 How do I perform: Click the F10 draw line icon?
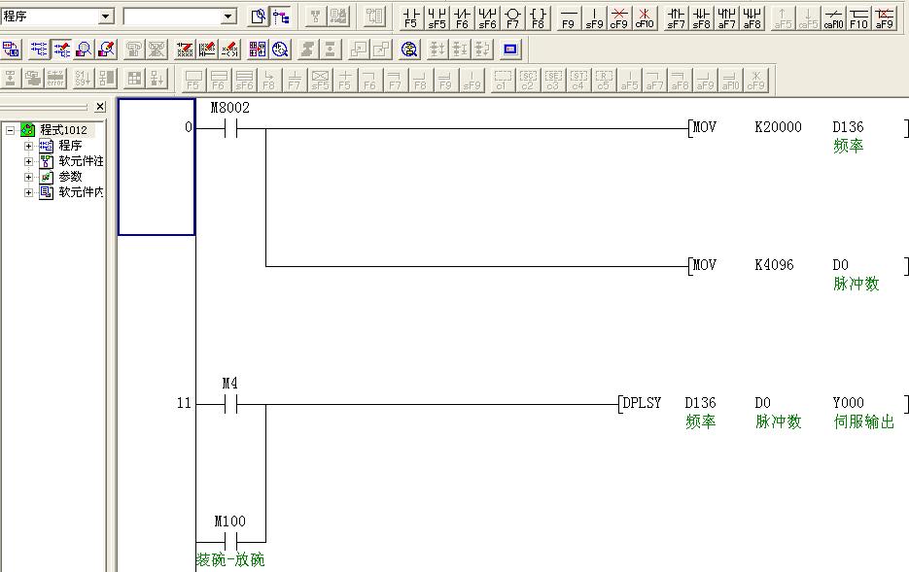(x=858, y=17)
